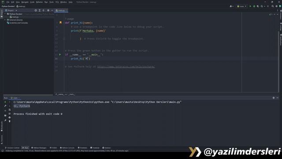Run with coverage from top toolbar
The height and width of the screenshot is (159, 282).
(x=258, y=6)
